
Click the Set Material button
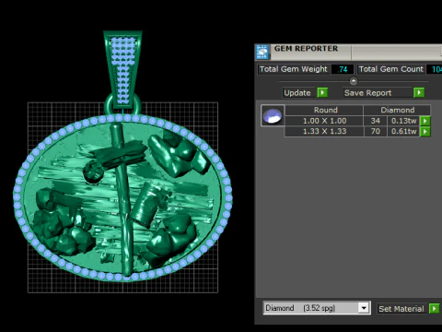401,309
